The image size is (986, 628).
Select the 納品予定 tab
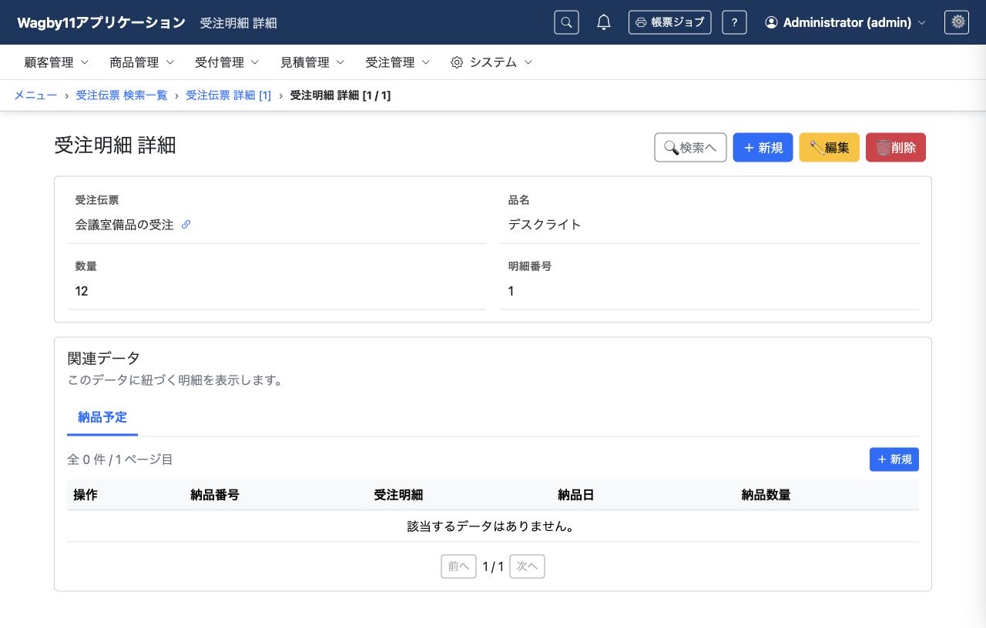point(102,418)
